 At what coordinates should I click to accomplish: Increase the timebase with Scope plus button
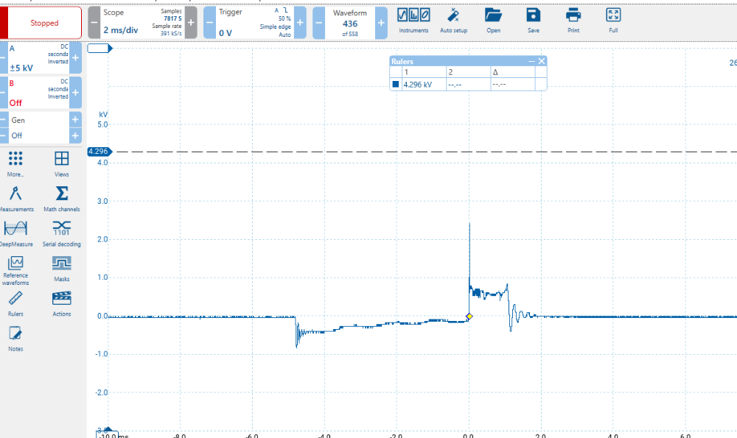tap(191, 23)
